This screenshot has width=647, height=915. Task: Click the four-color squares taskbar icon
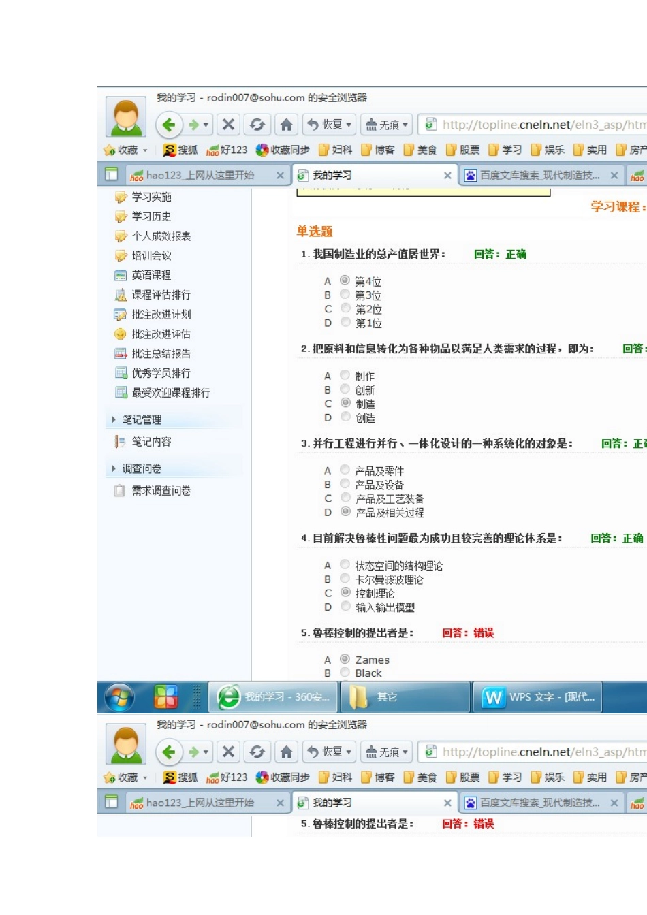coord(165,697)
